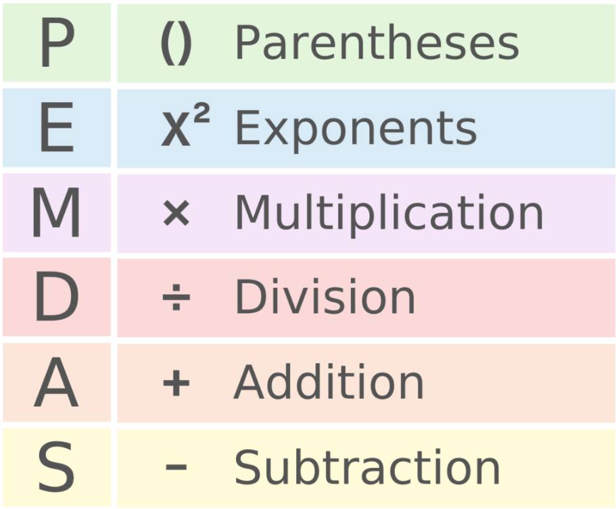Select the large letter M

pyautogui.click(x=56, y=212)
